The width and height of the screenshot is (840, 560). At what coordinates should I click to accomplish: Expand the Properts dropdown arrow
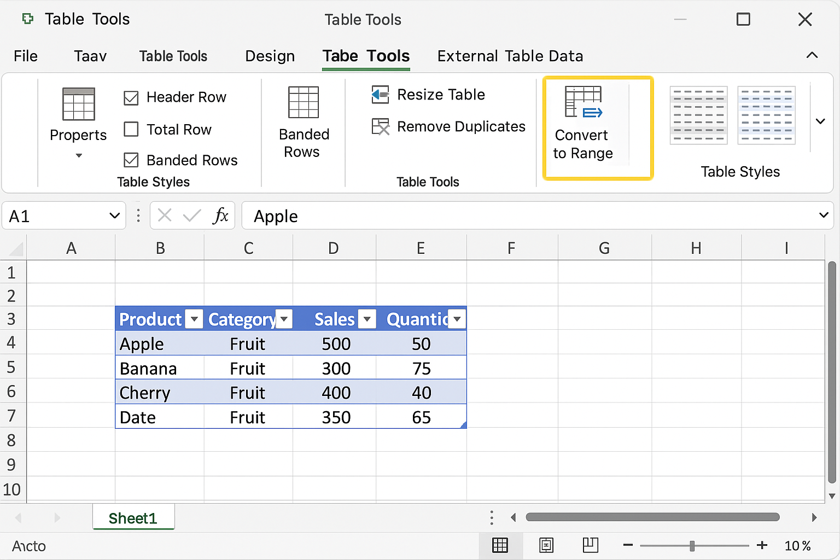79,156
